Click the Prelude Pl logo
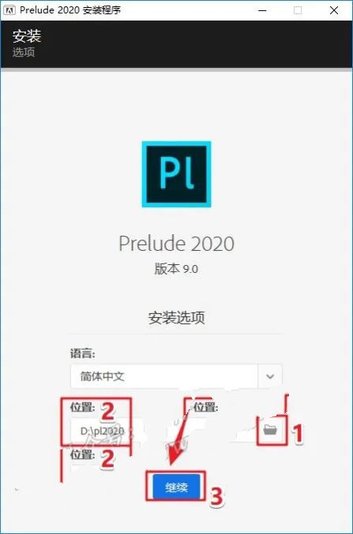This screenshot has width=353, height=534. 177,174
